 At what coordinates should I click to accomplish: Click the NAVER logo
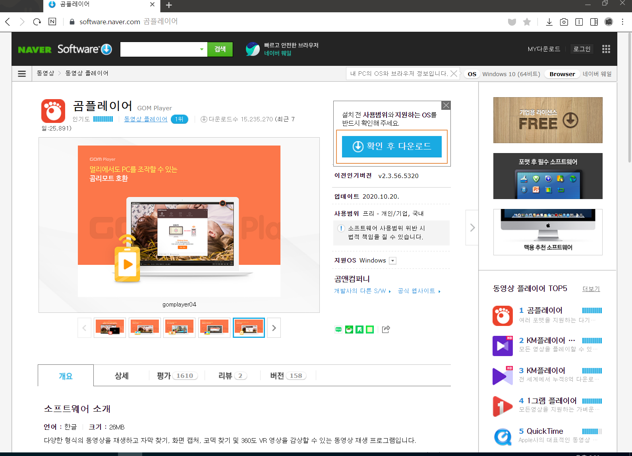(35, 50)
